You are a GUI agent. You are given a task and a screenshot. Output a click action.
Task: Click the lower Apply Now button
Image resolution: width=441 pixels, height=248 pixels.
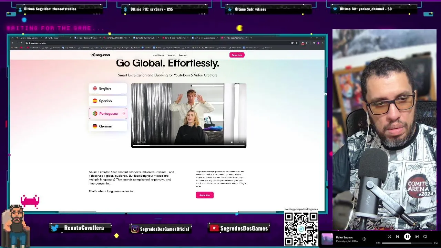[x=205, y=195]
